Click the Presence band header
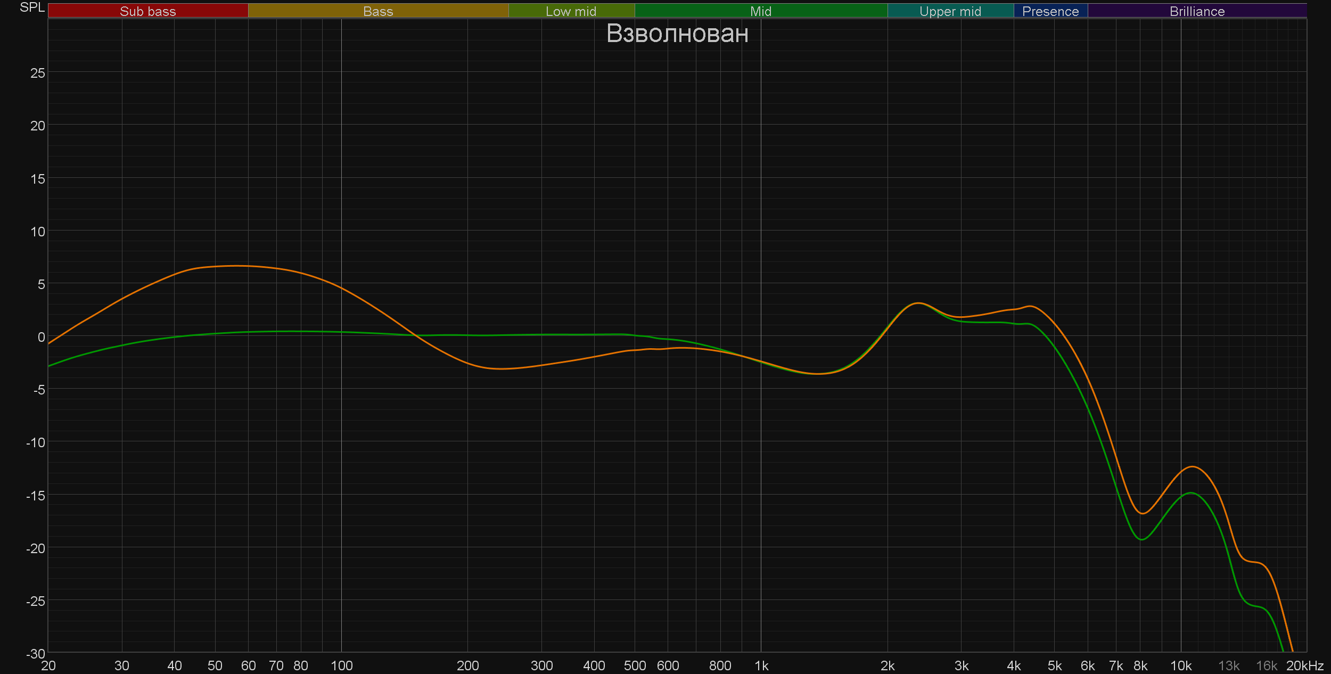Screen dimensions: 1331x674 click(1050, 11)
